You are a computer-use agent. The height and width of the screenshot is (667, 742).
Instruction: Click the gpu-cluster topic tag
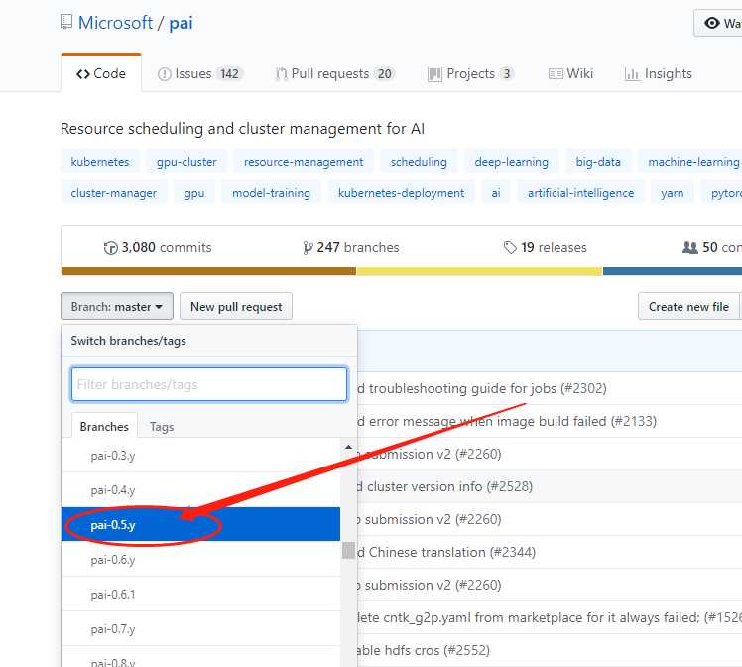[x=186, y=162]
